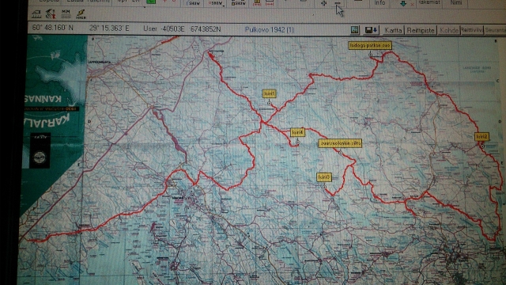Switch to the Reittipiste tab

[420, 30]
